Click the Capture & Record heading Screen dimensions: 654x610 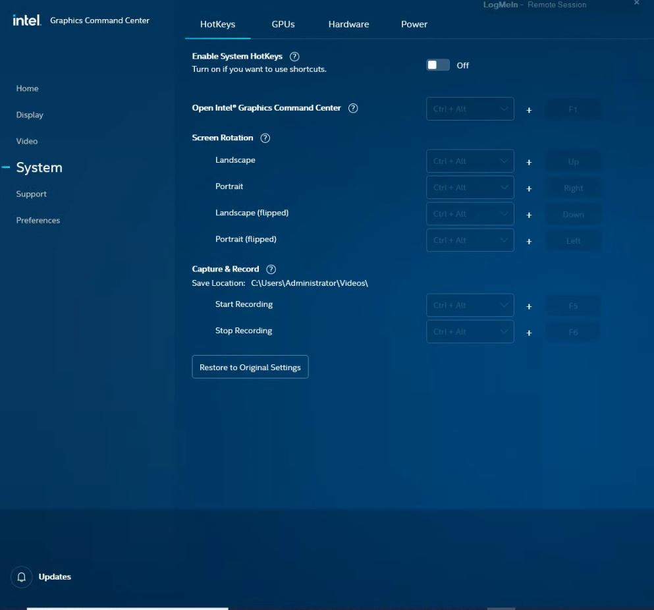pyautogui.click(x=225, y=269)
